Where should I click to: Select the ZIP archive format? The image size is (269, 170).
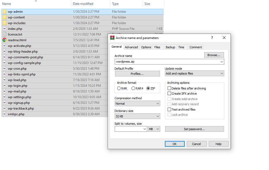click(x=148, y=88)
